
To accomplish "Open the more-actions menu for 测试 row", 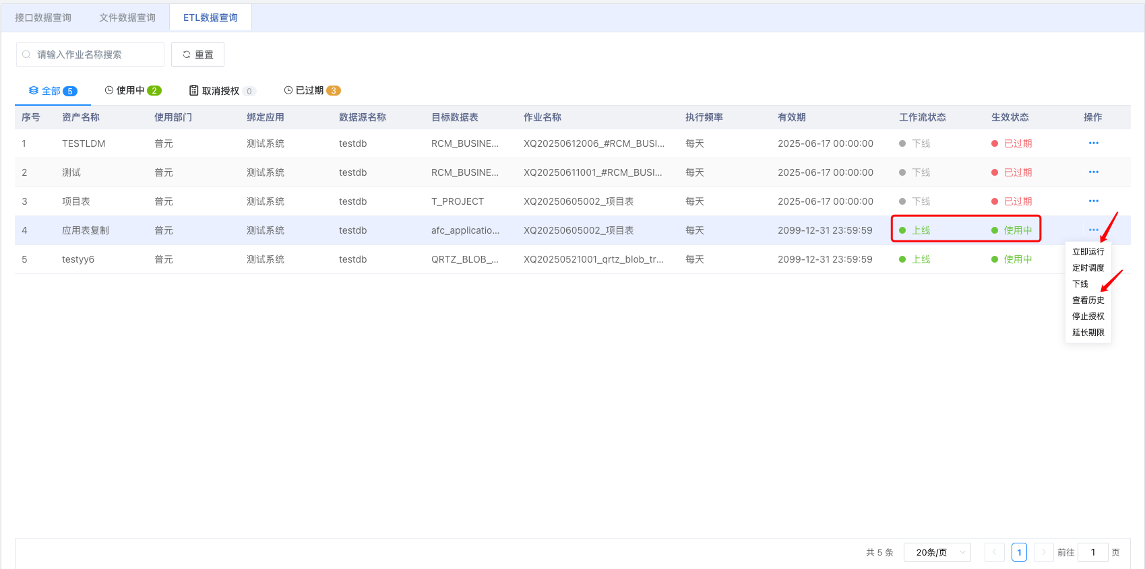I will [1093, 172].
